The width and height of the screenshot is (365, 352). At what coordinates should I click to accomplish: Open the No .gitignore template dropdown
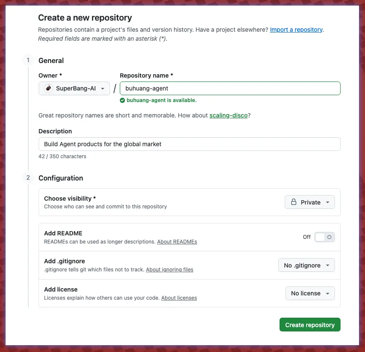coord(306,265)
